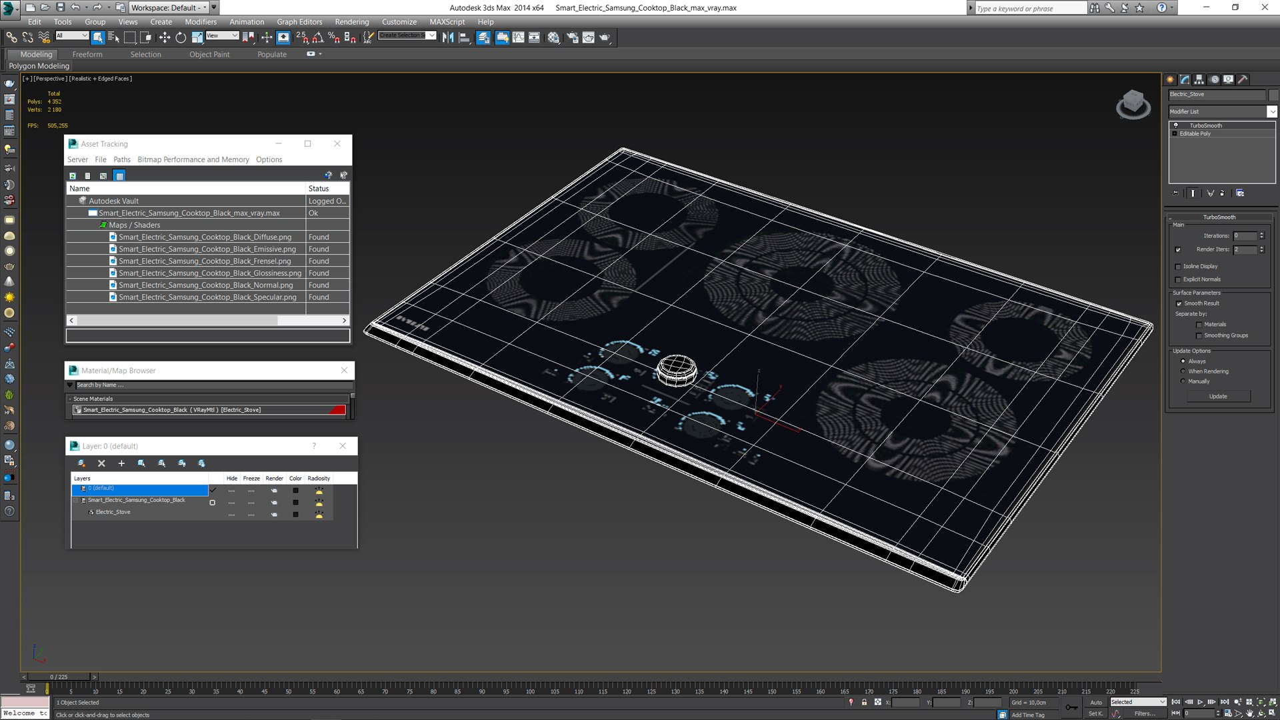Viewport: 1280px width, 720px height.
Task: Click the Mirror tool icon
Action: pos(448,37)
